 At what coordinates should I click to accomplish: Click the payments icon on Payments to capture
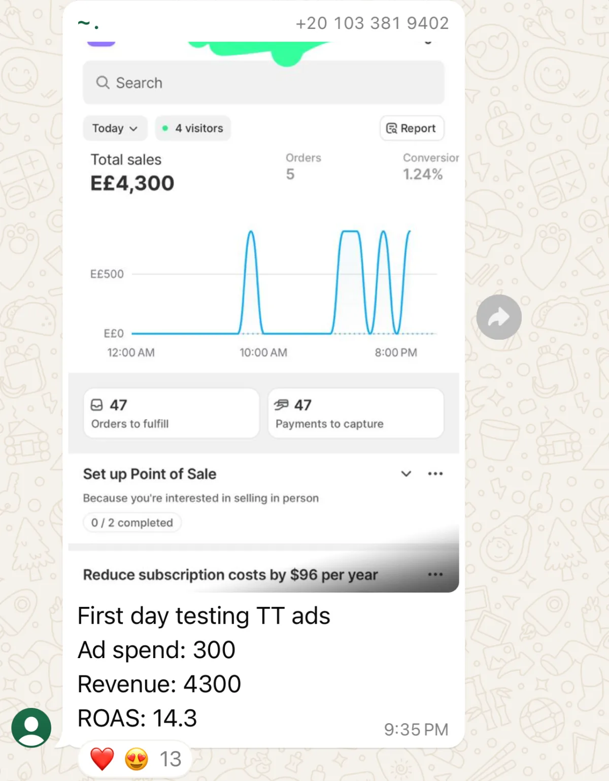(x=281, y=405)
